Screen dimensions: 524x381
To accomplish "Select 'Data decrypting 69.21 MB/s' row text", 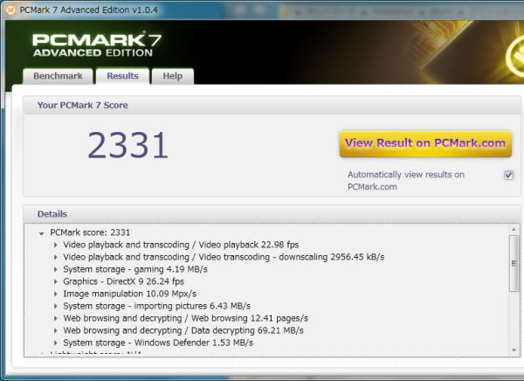I will point(183,330).
